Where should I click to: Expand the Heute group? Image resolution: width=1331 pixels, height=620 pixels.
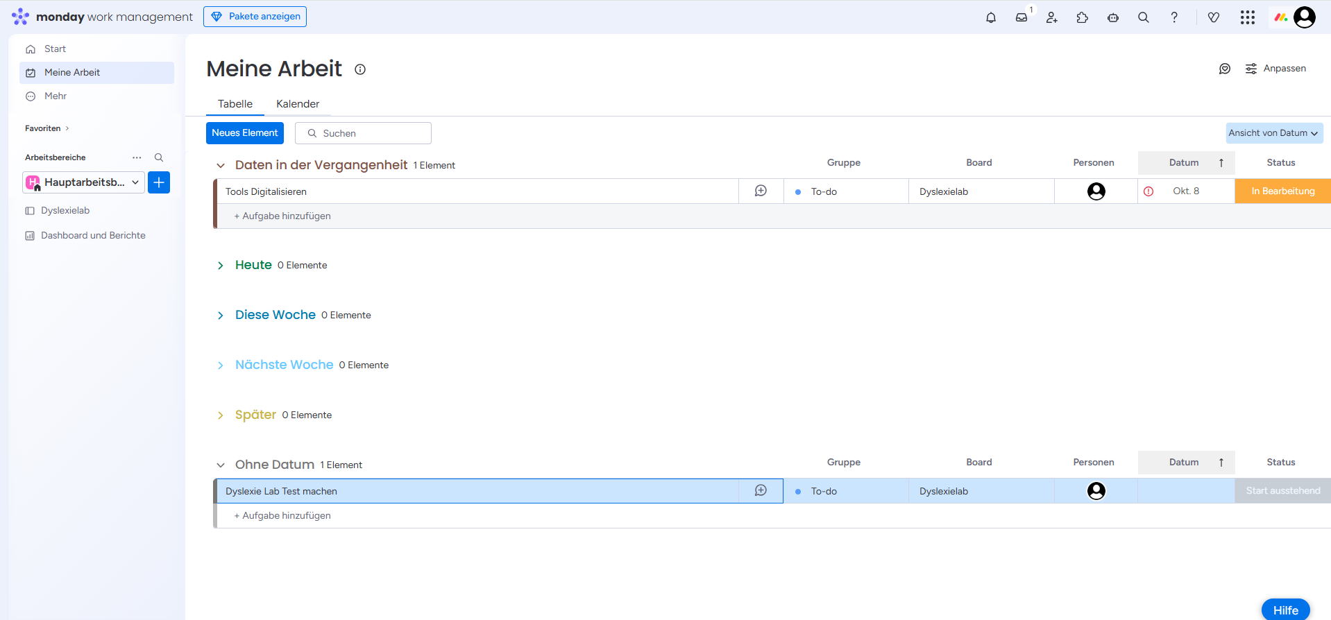[x=221, y=266]
